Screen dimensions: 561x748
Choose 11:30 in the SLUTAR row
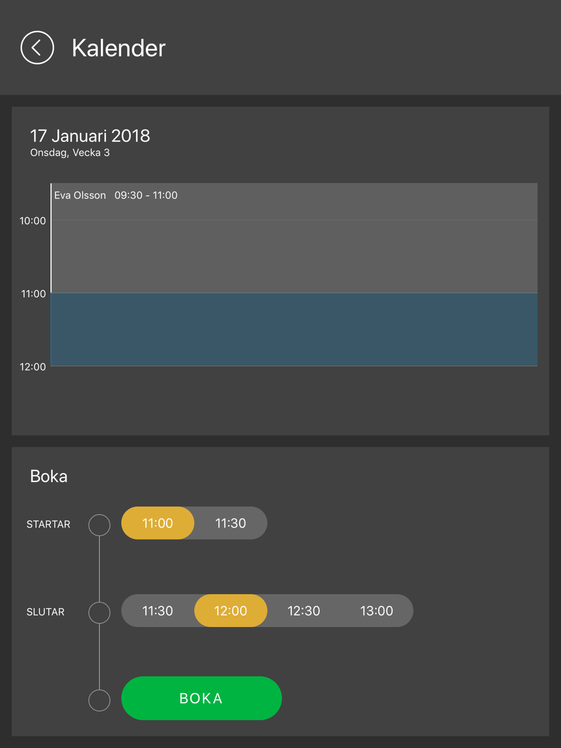(x=158, y=611)
